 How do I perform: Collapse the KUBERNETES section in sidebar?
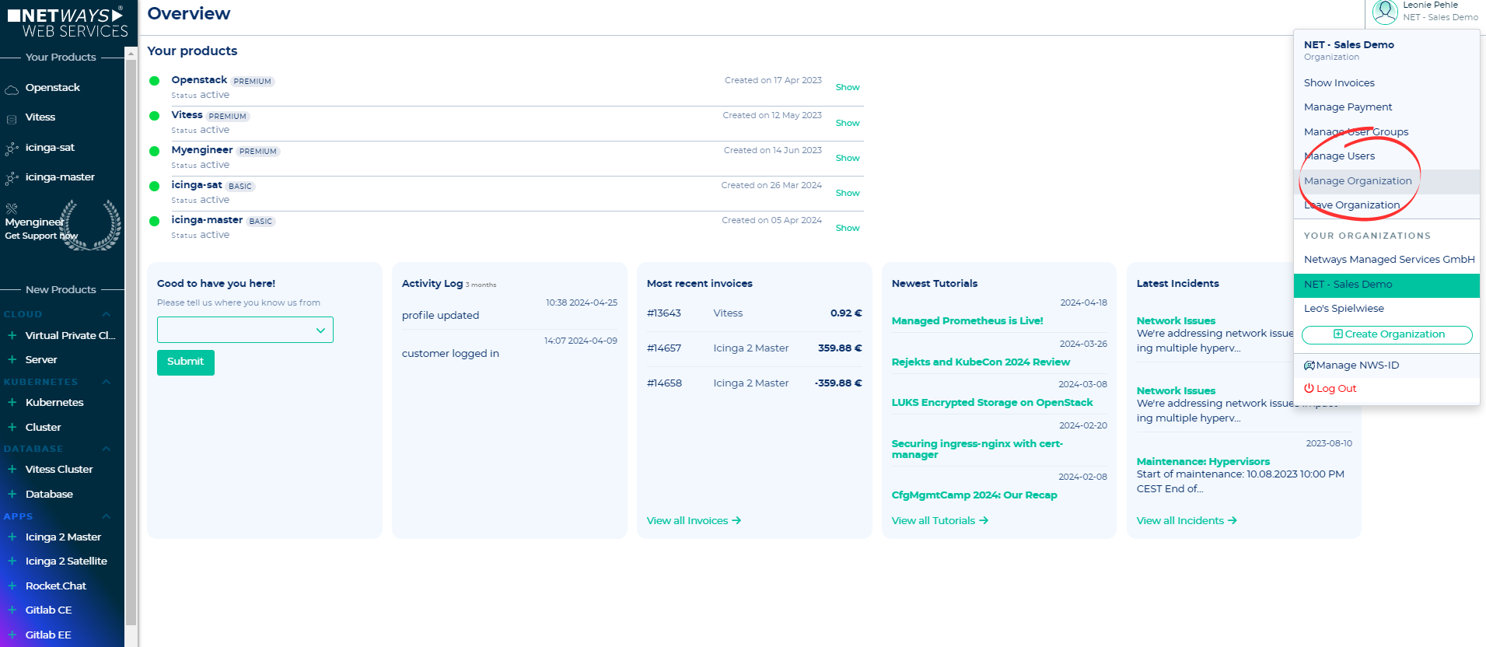point(106,382)
